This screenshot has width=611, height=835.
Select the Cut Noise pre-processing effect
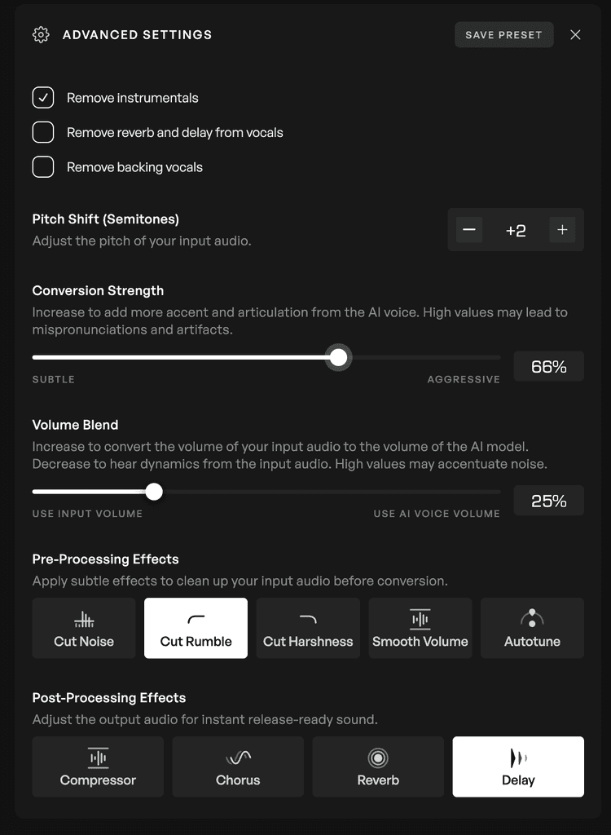83,628
